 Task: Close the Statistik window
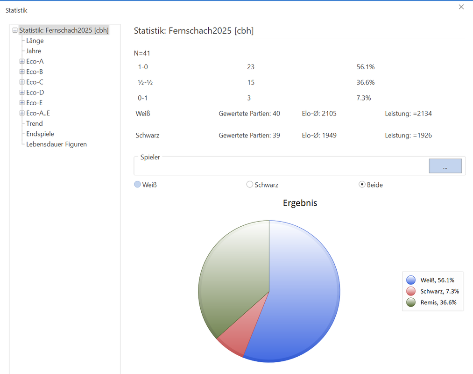coord(461,7)
